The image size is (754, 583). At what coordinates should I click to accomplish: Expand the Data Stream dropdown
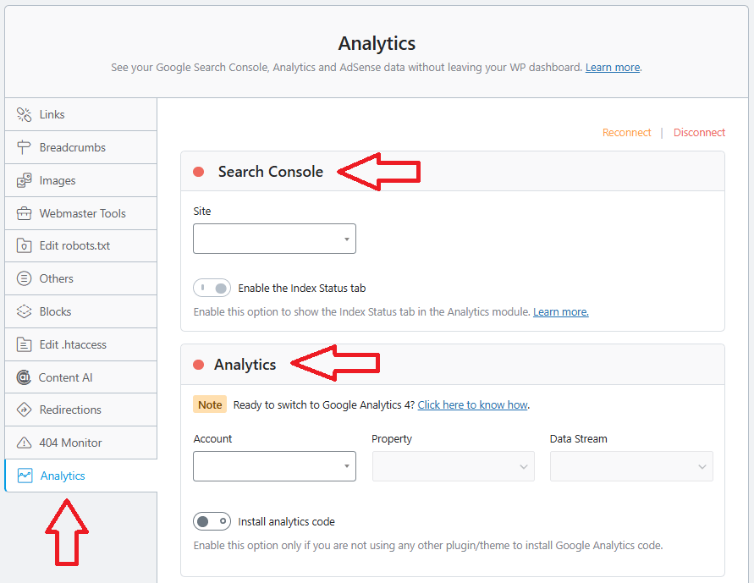(x=631, y=466)
